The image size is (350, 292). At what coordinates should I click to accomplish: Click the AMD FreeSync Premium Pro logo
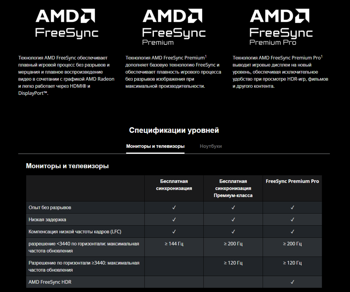281,27
